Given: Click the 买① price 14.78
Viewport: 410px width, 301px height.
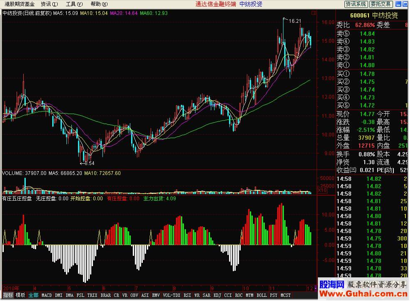Looking at the screenshot, I should pos(367,74).
